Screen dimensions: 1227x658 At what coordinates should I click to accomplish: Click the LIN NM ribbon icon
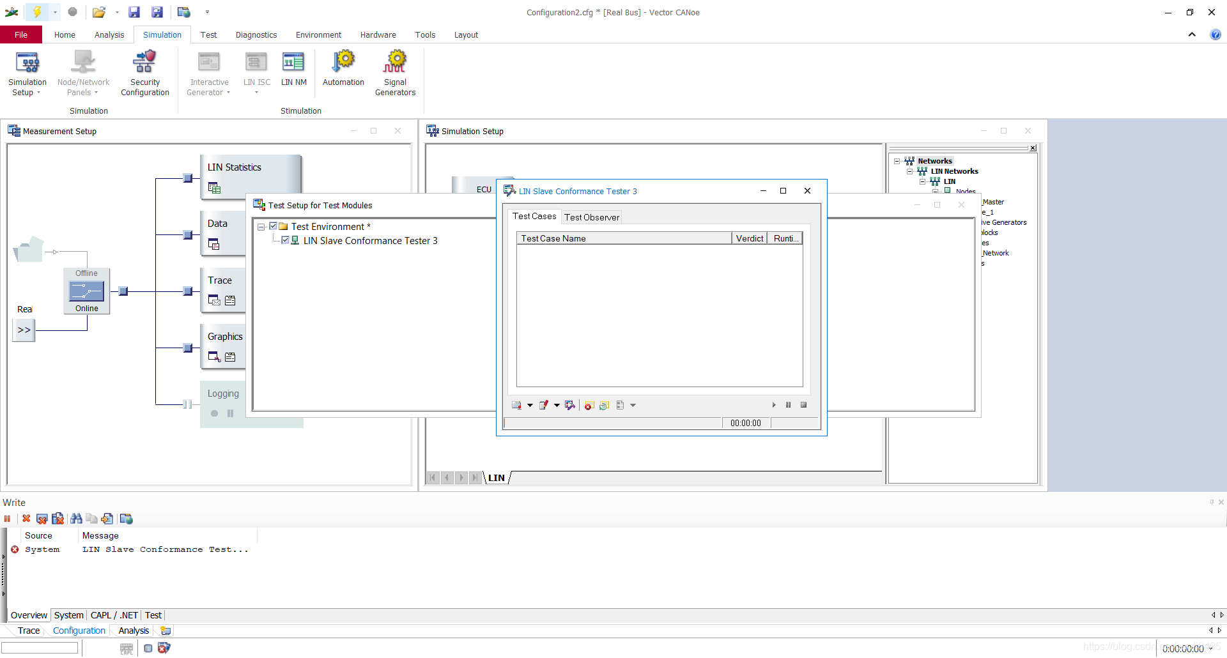point(294,69)
